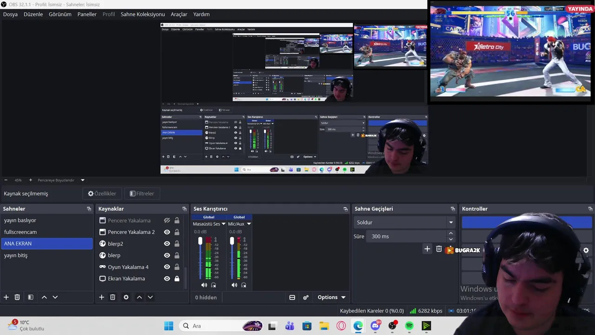Select yayın bitiş scene

click(x=46, y=255)
